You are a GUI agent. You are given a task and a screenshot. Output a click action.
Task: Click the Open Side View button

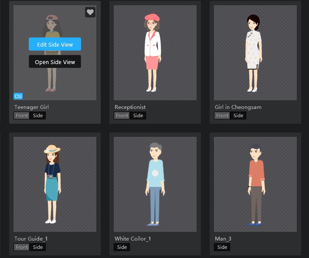pos(55,62)
